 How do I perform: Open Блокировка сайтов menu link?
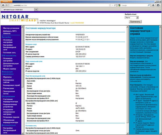(x=8, y=81)
